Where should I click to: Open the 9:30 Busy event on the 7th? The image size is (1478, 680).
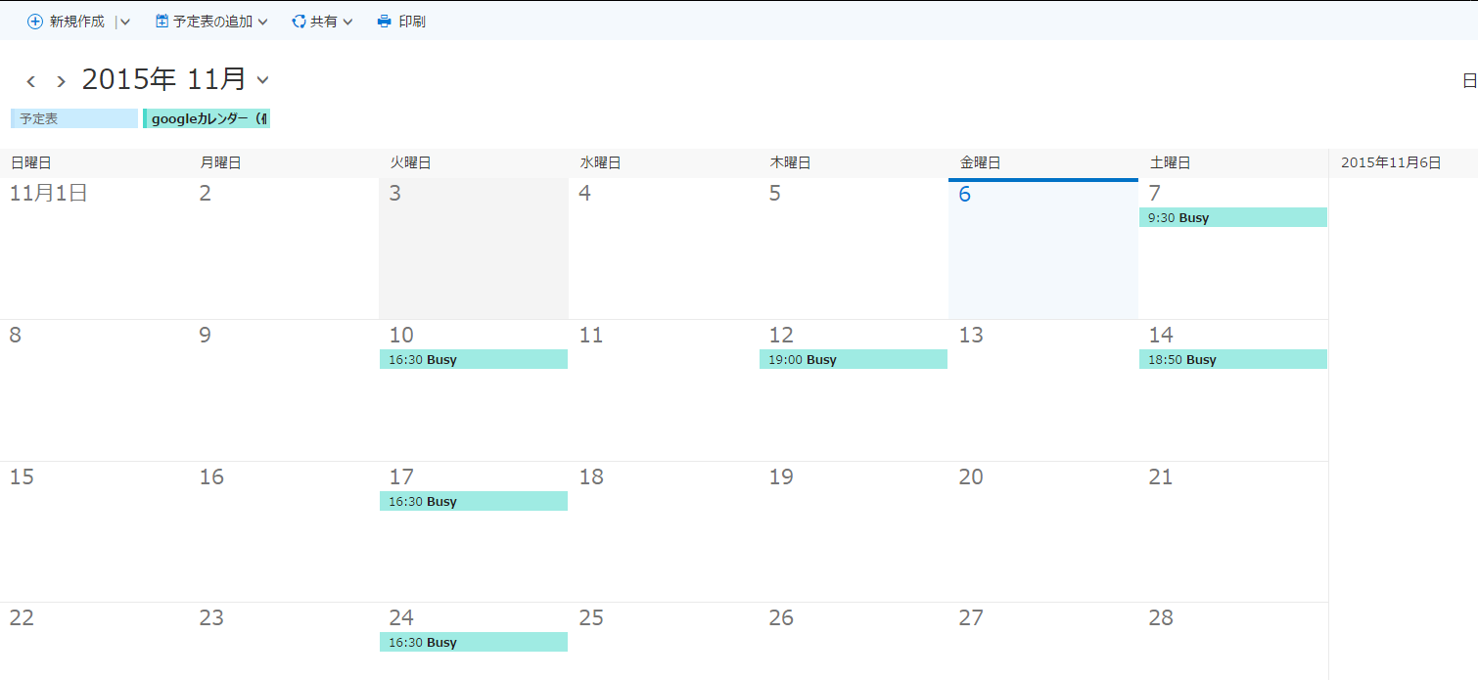1232,218
